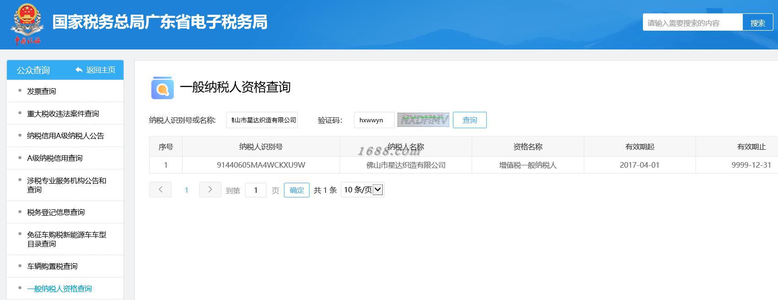Viewport: 778px width, 300px height.
Task: Click the national tax emblem logo
Action: click(27, 24)
